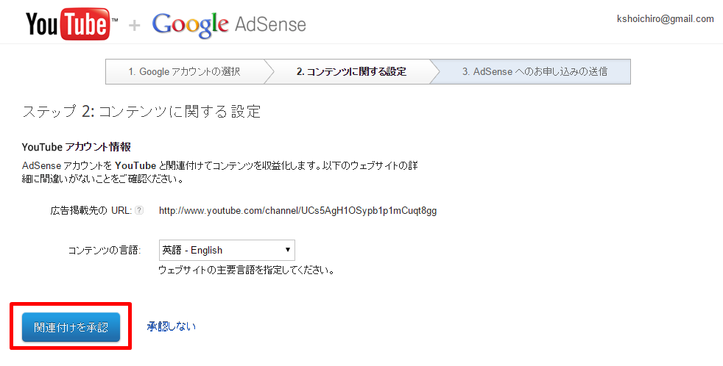Image resolution: width=723 pixels, height=366 pixels.
Task: Click the 関連付けを承認 button
Action: pos(71,327)
